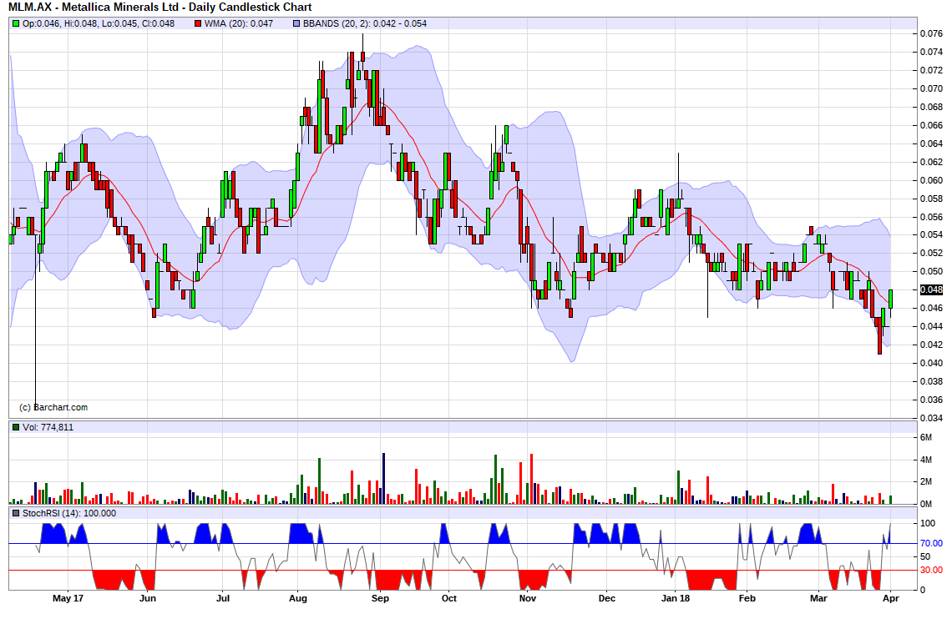
Task: Click the dark green Vol legend swatch
Action: coord(16,427)
